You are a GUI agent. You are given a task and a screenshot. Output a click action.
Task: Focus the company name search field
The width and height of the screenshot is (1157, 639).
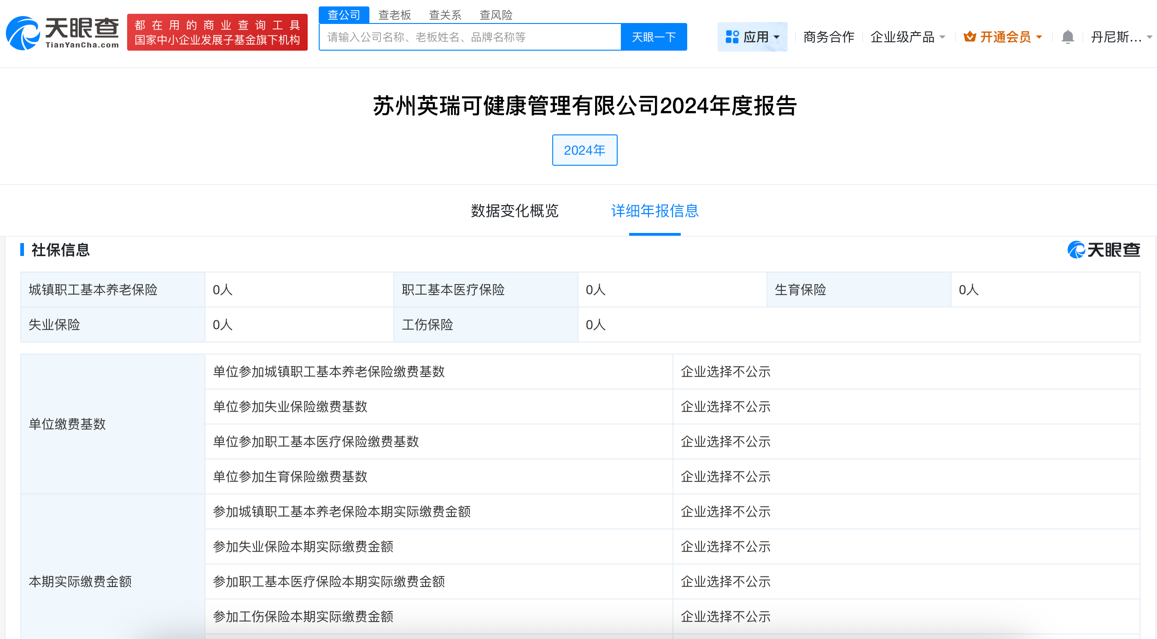click(470, 37)
